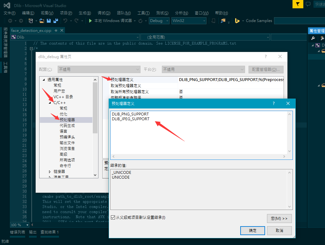325x245 pixels.
Task: Click the disabled device toolbar icon next to Win32
Action: click(x=213, y=21)
